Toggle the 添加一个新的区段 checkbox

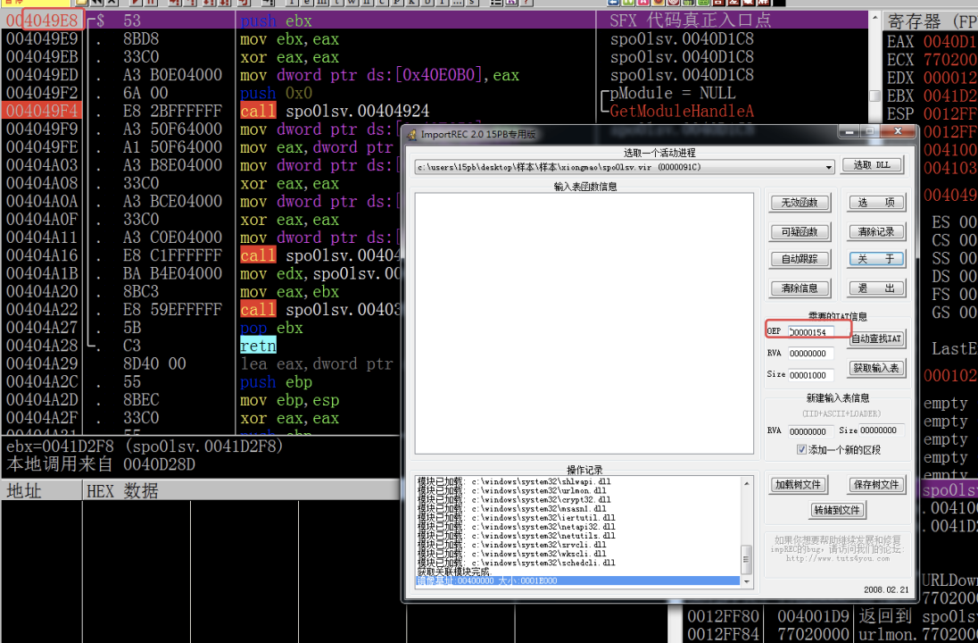(801, 449)
